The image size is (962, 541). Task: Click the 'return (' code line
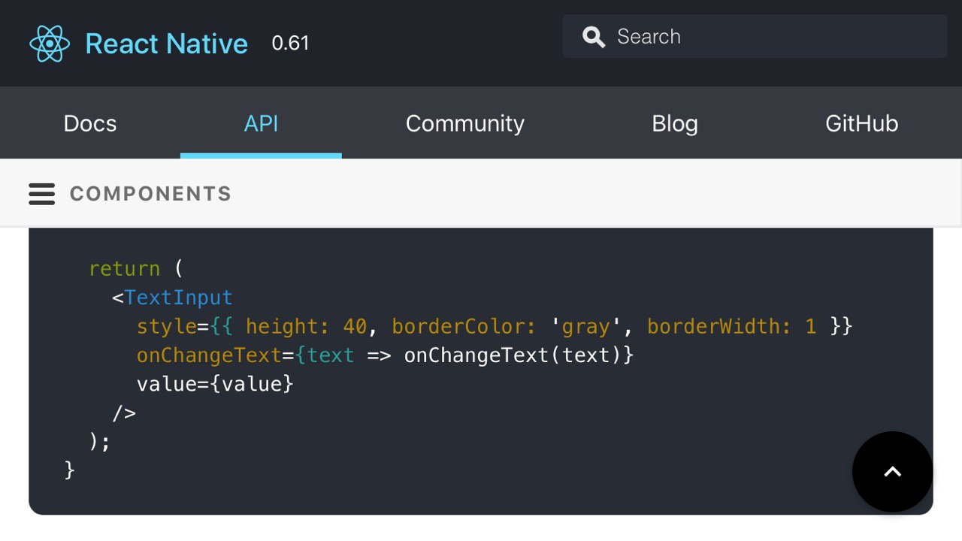pyautogui.click(x=136, y=268)
